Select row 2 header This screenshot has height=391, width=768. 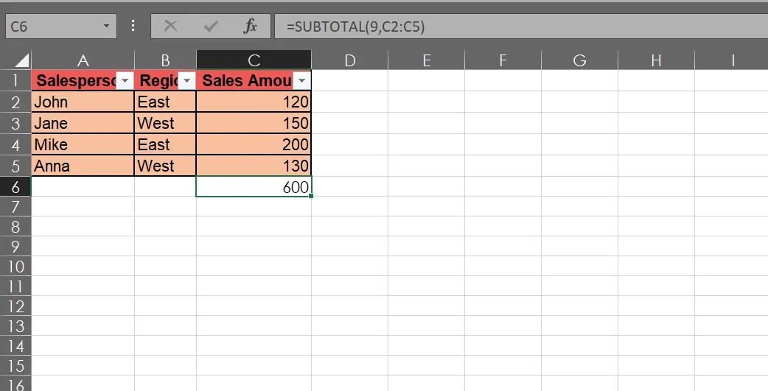coord(15,102)
